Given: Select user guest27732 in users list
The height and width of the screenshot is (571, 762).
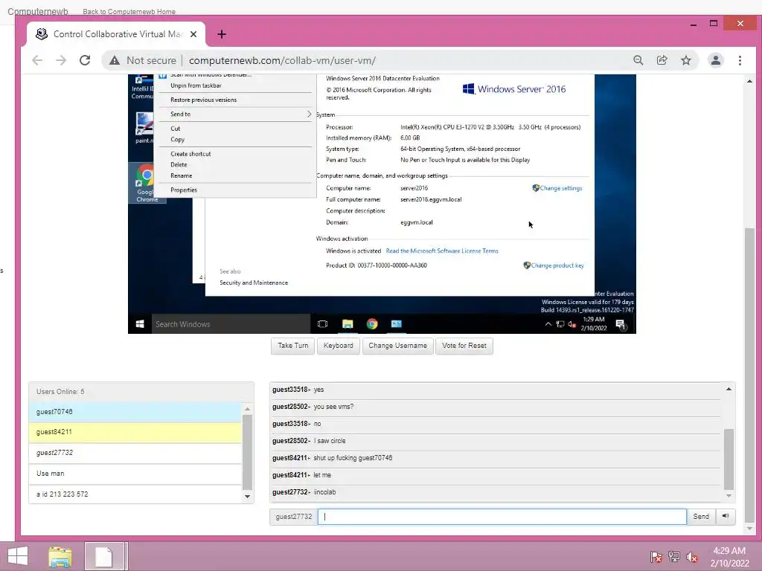Looking at the screenshot, I should click(x=135, y=453).
